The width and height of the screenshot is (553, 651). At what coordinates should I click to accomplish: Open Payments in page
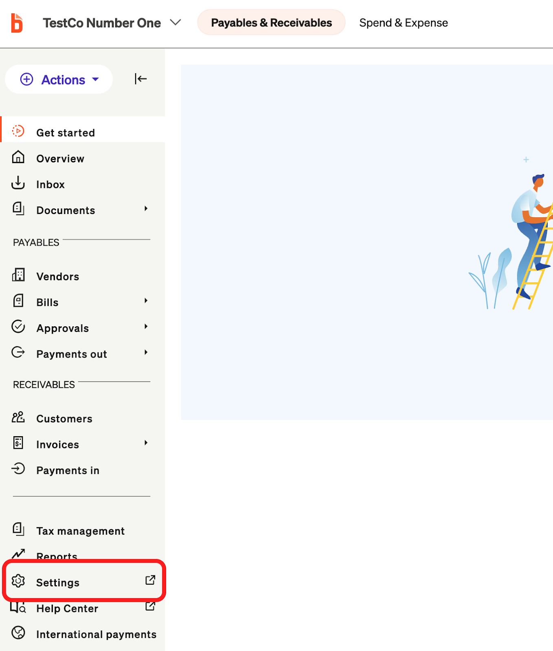coord(68,471)
